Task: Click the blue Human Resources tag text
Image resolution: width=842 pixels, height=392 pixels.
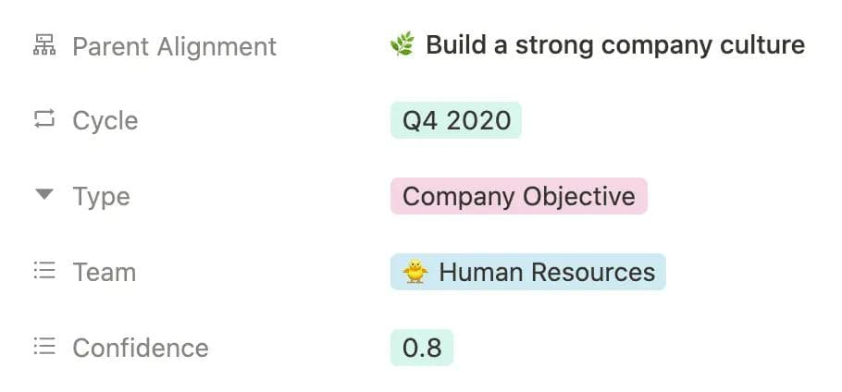Action: click(546, 273)
